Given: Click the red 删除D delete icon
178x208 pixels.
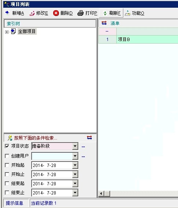Looking at the screenshot, I should [56, 13].
